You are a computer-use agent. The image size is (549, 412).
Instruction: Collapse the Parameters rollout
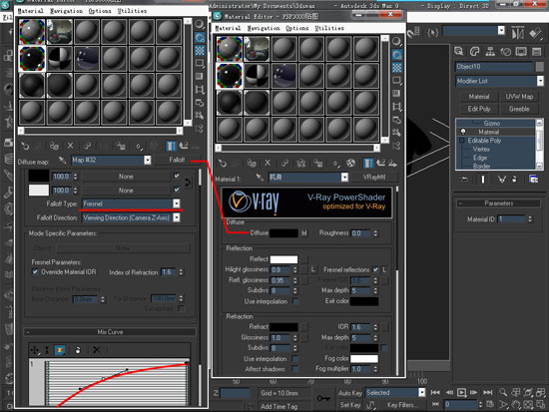tap(498, 204)
